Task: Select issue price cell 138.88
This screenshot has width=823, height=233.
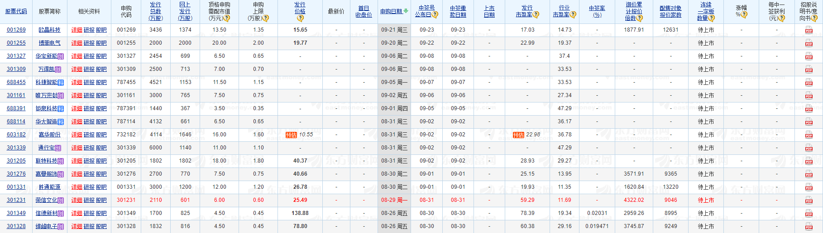Action: pyautogui.click(x=300, y=213)
